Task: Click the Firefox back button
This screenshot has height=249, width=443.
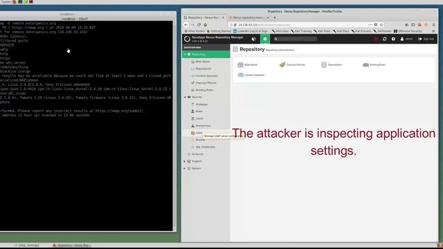Action: coord(186,25)
